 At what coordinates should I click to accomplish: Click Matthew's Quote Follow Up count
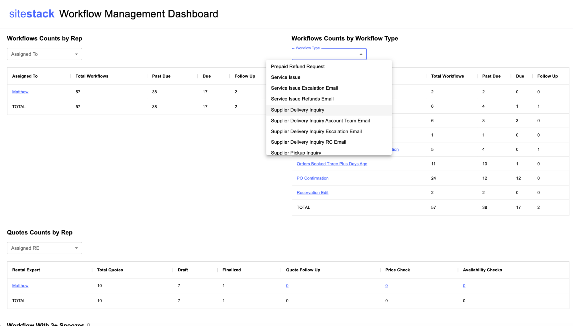(287, 286)
